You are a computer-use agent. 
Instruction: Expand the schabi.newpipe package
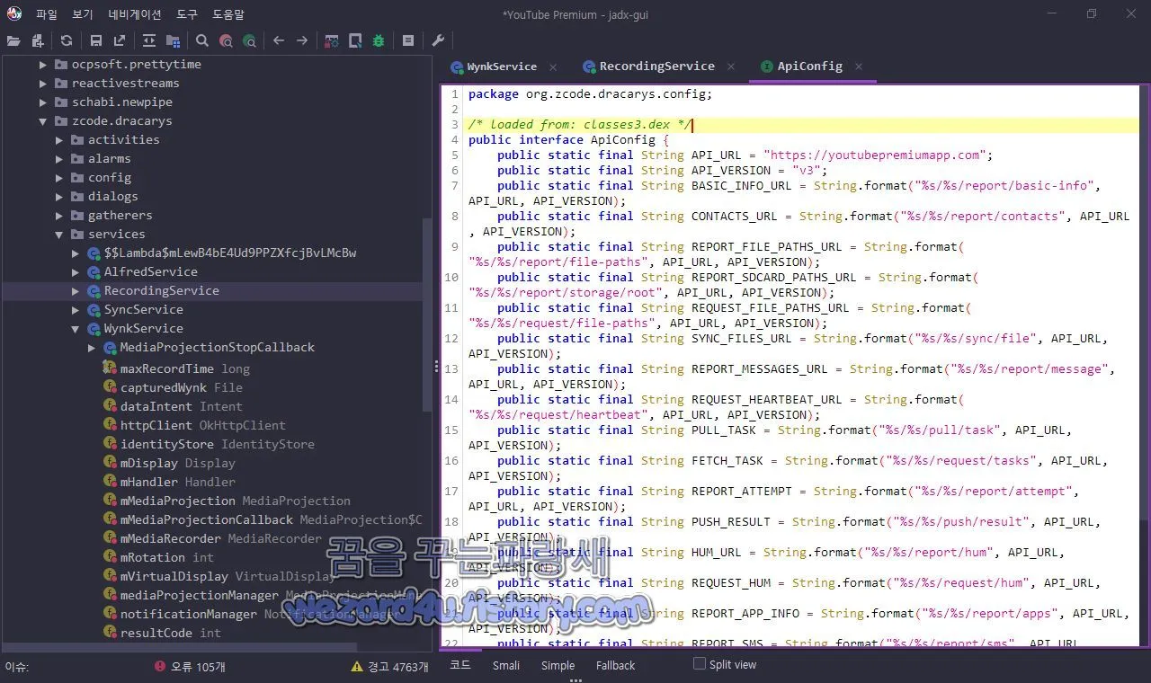pos(43,102)
